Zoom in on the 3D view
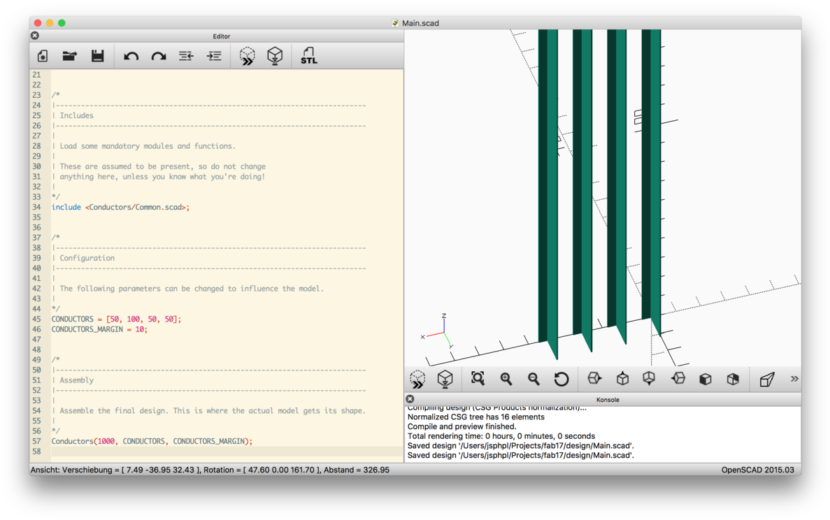 point(506,379)
